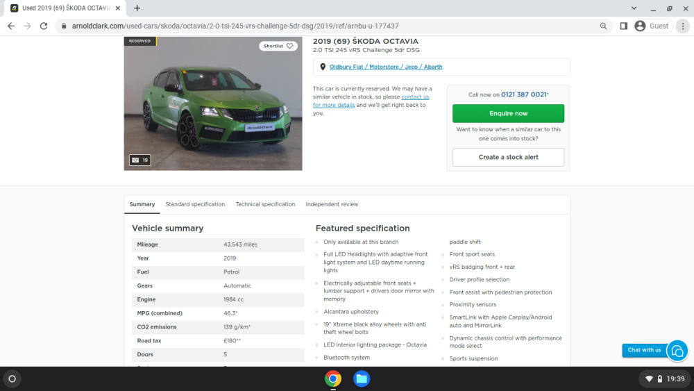Open the green Octavia main photo

pos(213,103)
